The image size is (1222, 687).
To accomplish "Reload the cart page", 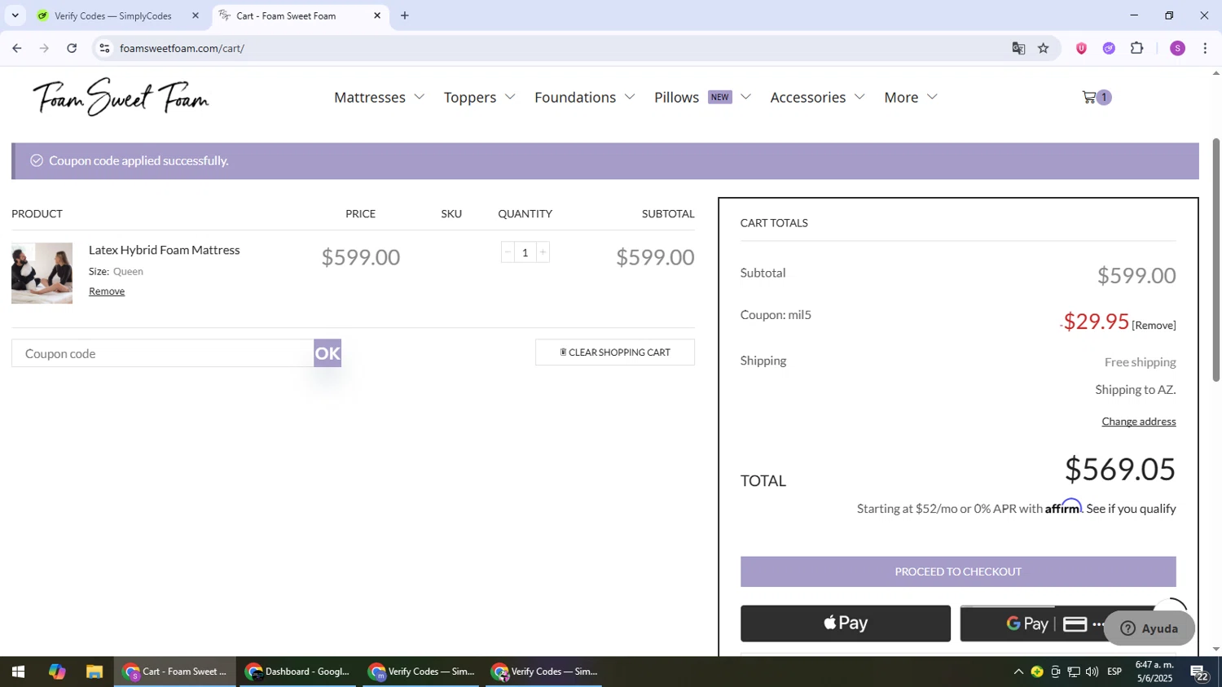I will tap(72, 48).
